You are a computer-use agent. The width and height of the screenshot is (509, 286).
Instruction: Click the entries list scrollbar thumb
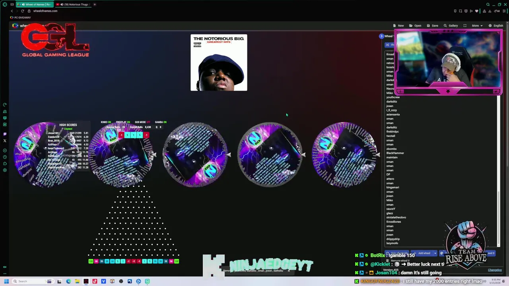(x=499, y=218)
